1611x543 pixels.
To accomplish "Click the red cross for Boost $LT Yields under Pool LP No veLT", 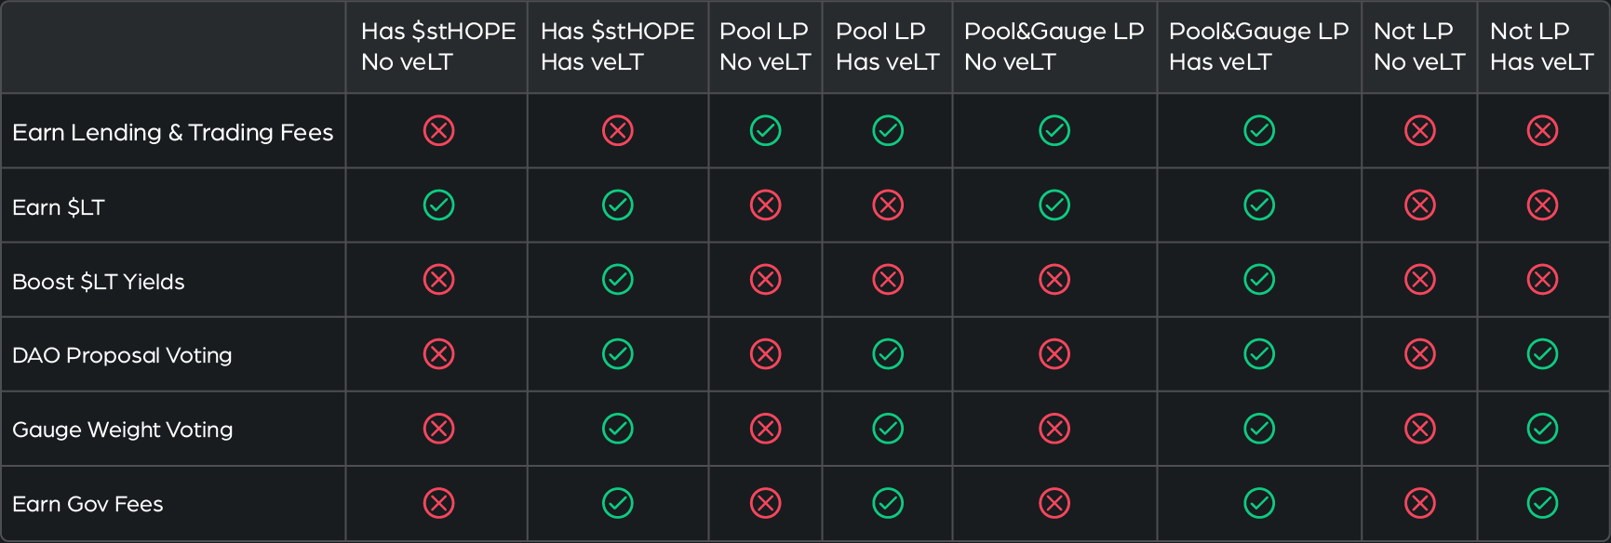I will tap(766, 280).
